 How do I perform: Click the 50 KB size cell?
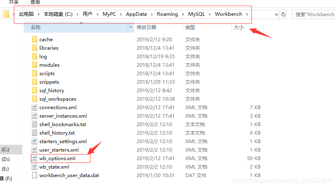click(x=254, y=158)
